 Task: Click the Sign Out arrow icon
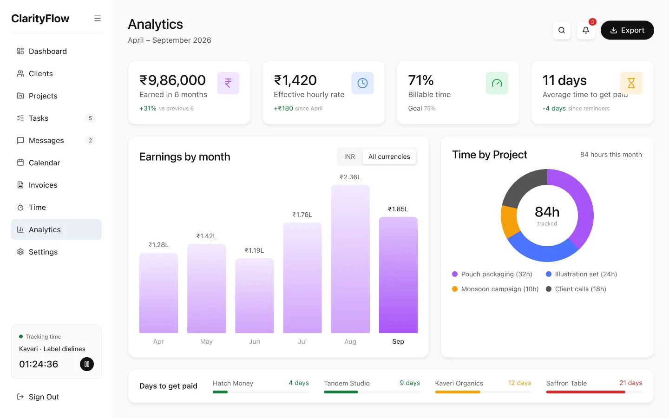[x=20, y=397]
